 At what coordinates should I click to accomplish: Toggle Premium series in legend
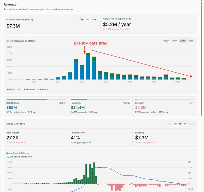pyautogui.click(x=43, y=89)
